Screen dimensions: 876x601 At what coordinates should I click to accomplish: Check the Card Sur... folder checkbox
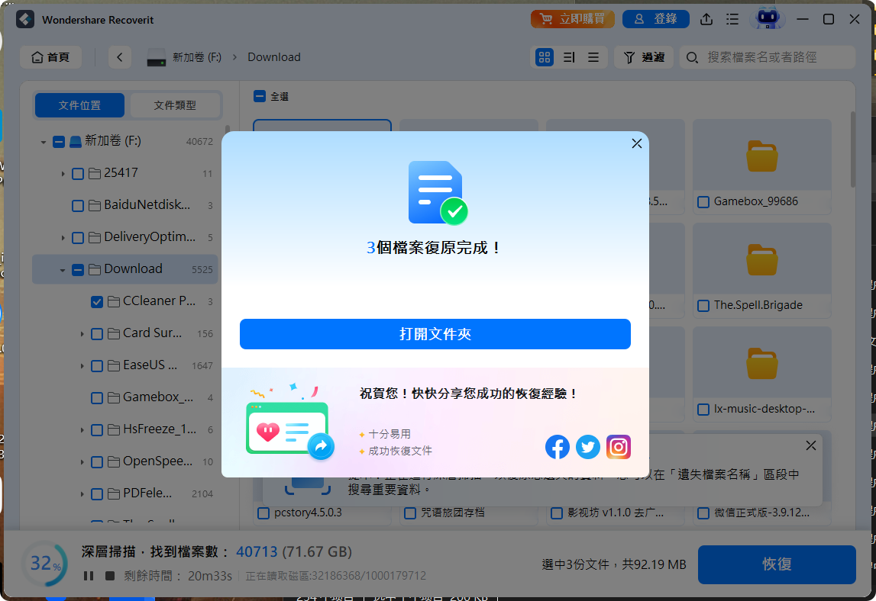(97, 334)
